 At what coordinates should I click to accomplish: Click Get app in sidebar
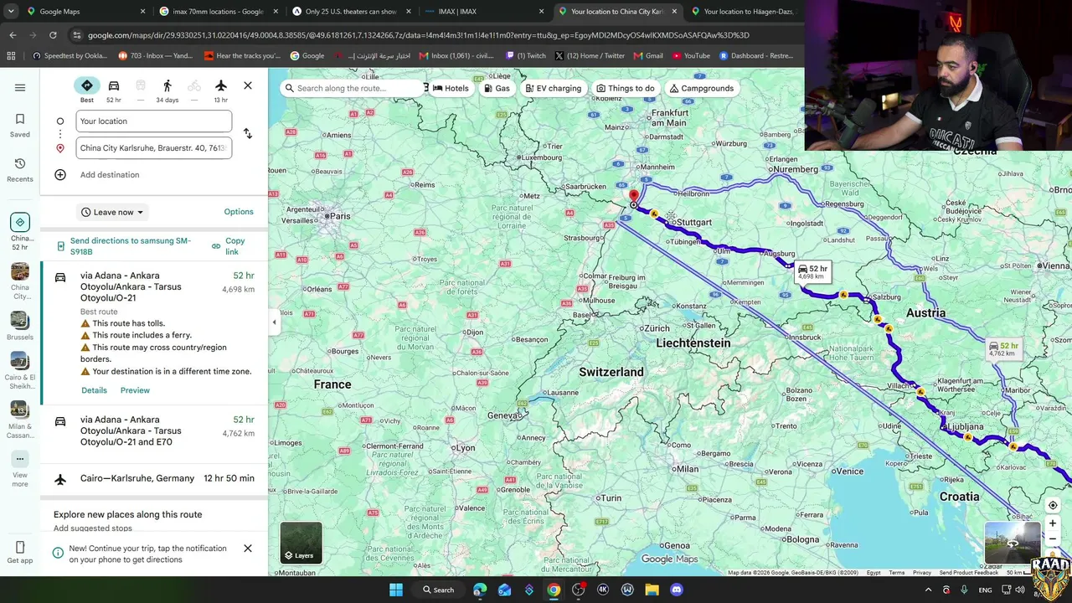pos(20,553)
